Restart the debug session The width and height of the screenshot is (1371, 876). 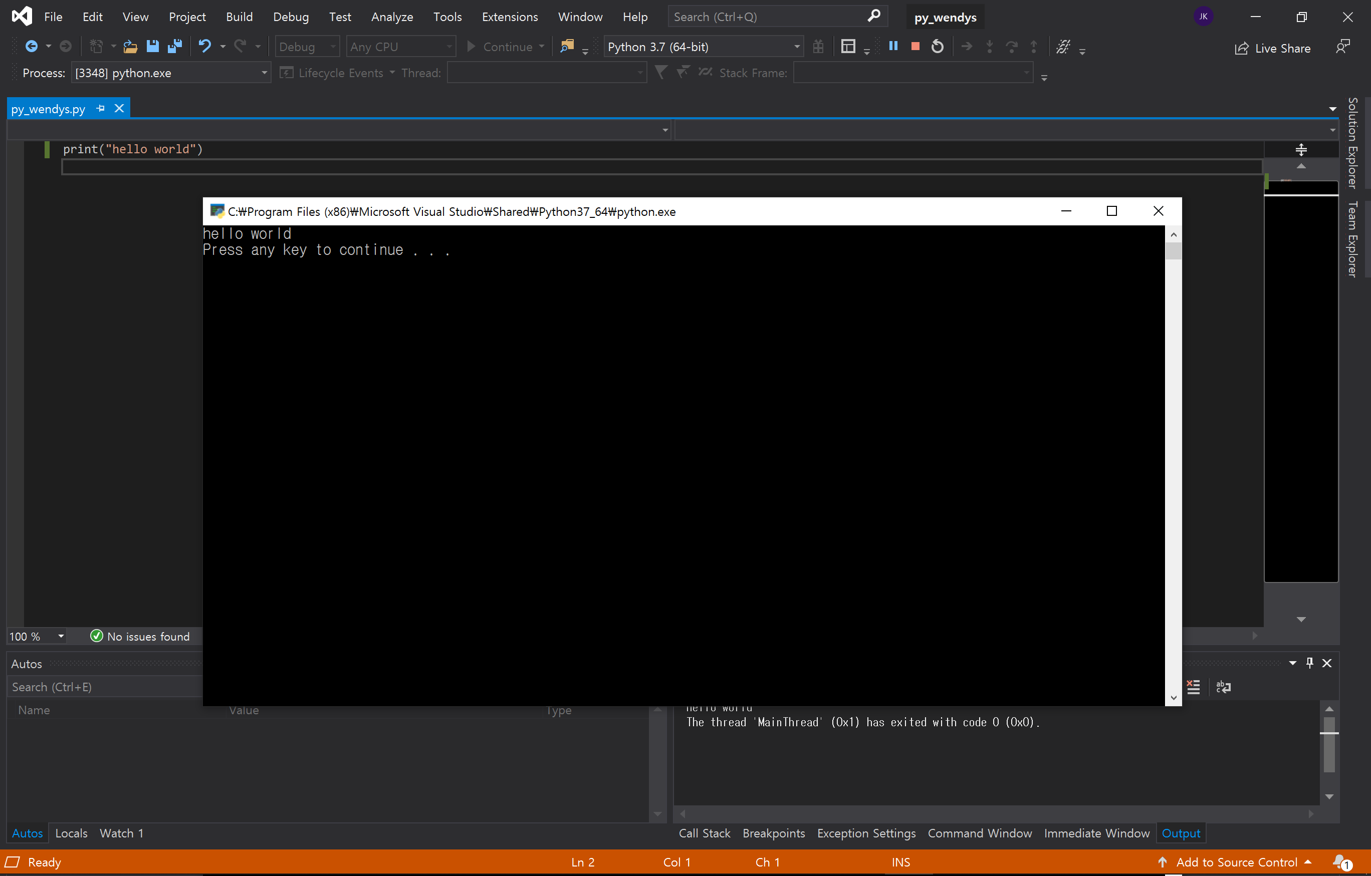point(937,46)
